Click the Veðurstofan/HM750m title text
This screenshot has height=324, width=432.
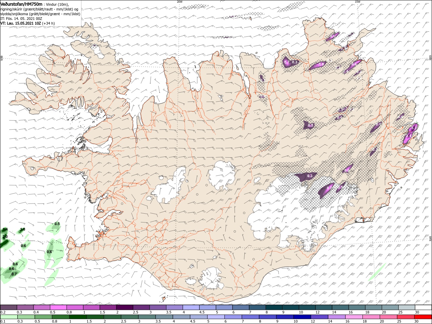(x=21, y=4)
